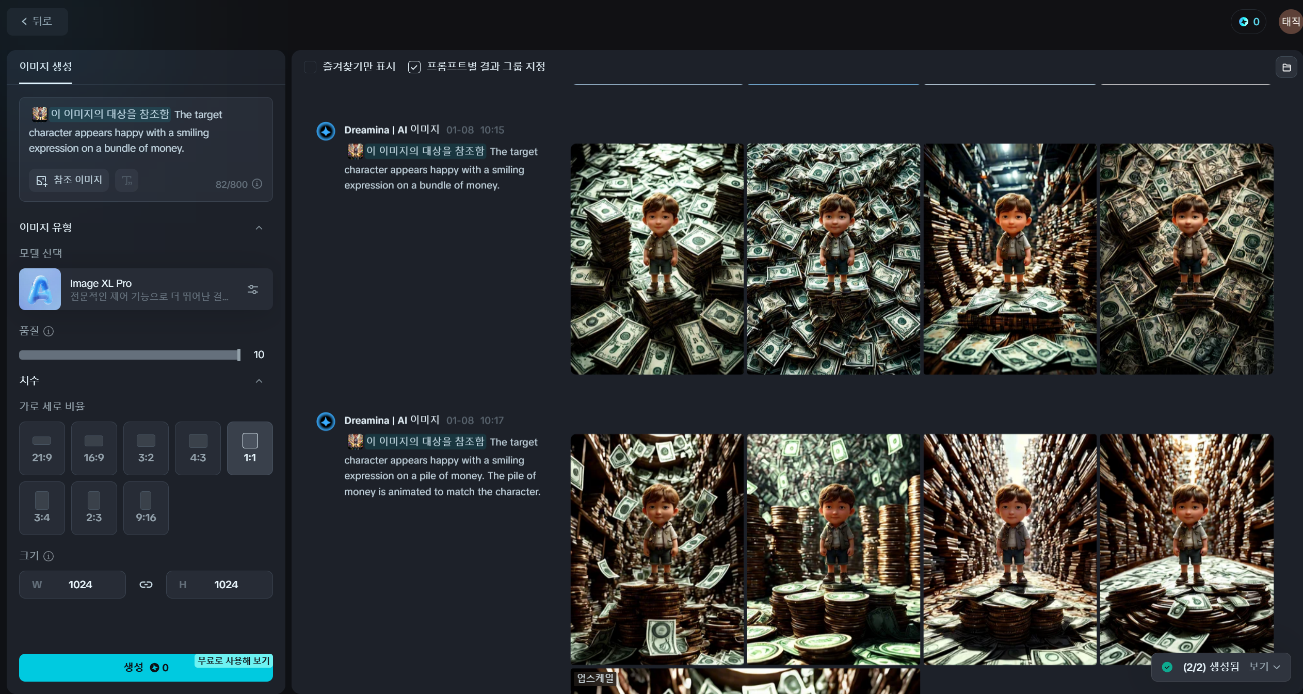Image resolution: width=1303 pixels, height=694 pixels.
Task: Toggle the width-height link icon
Action: coord(146,585)
